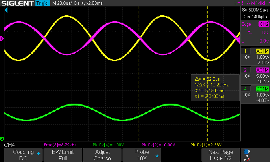Select the magenta channel 2 ground marker

click(2, 39)
